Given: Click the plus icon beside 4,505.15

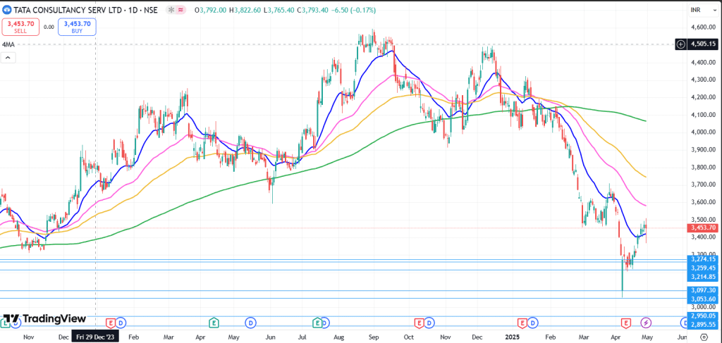Looking at the screenshot, I should tap(682, 44).
